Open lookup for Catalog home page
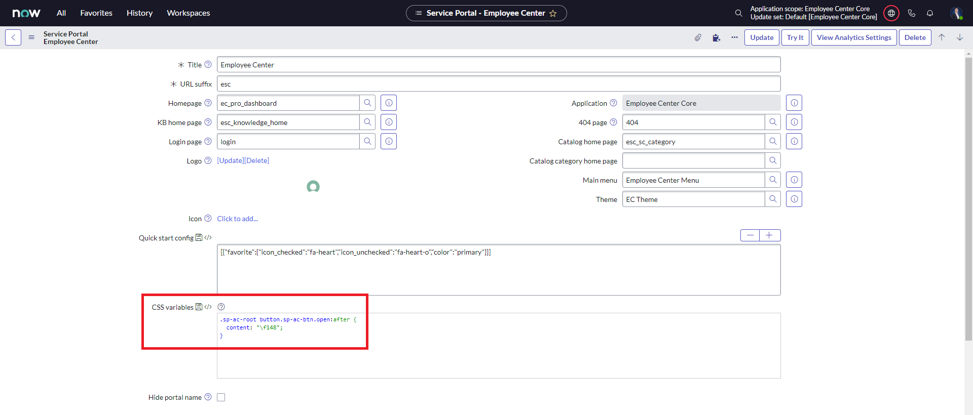This screenshot has width=973, height=415. pos(773,142)
